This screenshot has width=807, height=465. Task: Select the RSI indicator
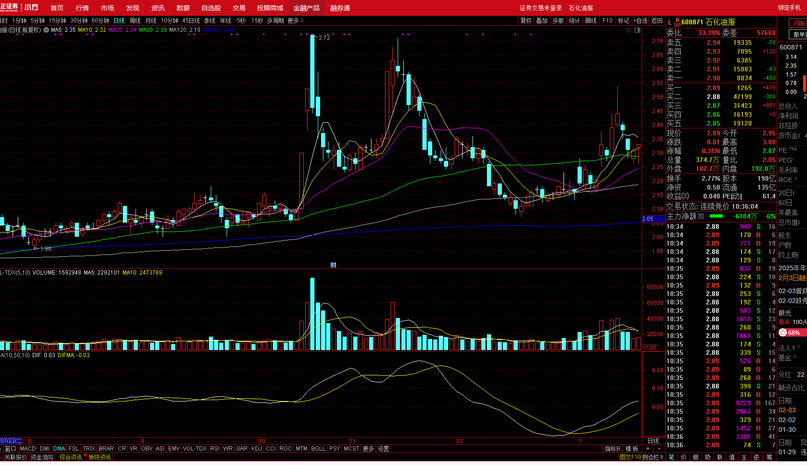(215, 449)
